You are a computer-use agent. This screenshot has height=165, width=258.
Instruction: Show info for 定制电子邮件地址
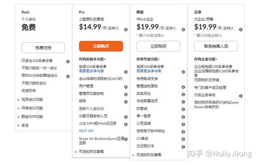[183, 132]
